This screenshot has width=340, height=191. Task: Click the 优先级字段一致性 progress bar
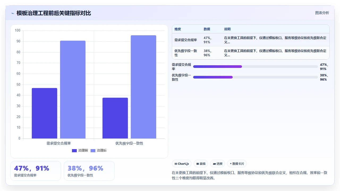point(256,77)
